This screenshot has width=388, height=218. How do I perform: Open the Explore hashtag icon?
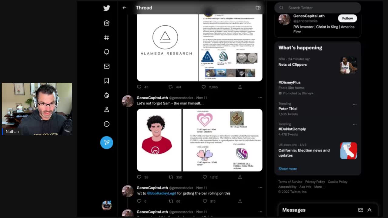point(106,37)
